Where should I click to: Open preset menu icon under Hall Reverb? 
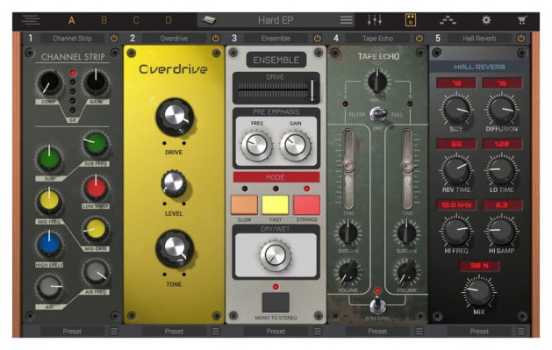520,331
